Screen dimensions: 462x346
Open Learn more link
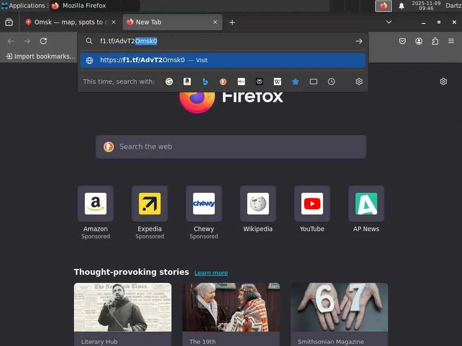(211, 273)
